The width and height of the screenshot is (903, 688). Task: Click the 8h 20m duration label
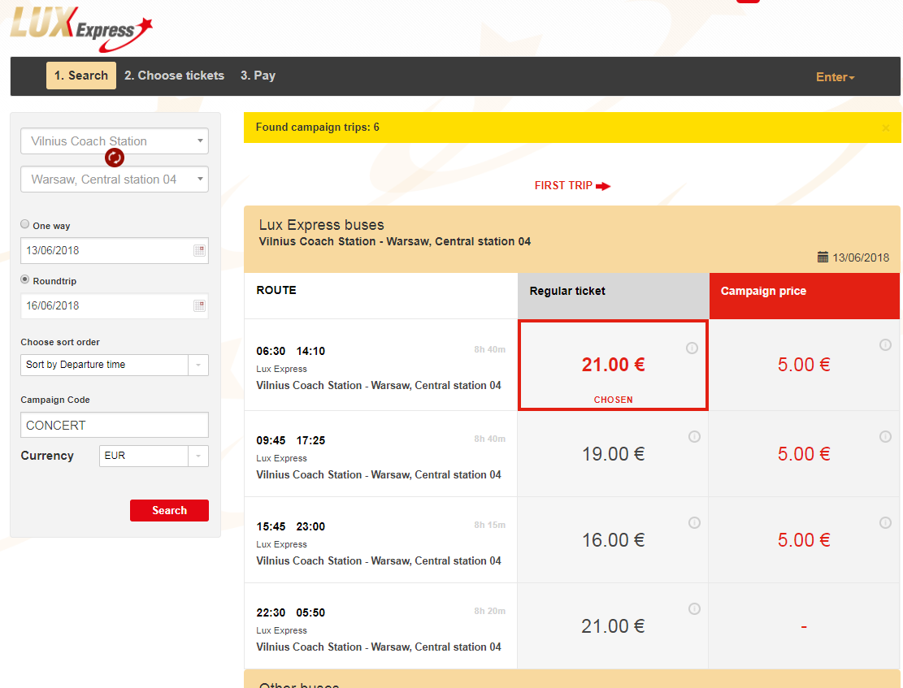(x=489, y=611)
